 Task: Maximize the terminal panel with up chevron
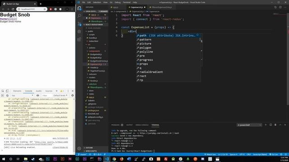click(x=280, y=125)
